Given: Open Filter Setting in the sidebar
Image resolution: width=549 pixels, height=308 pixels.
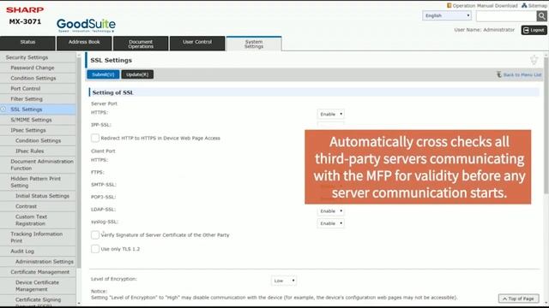Looking at the screenshot, I should click(x=38, y=99).
